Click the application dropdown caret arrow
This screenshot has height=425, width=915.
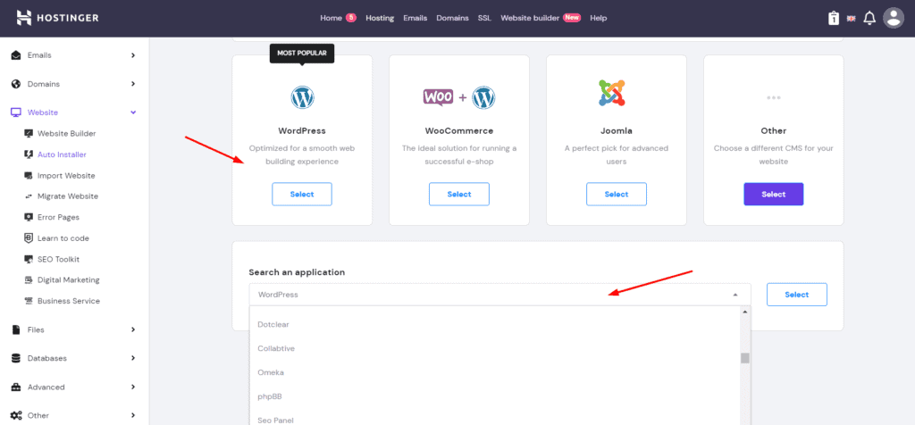coord(735,295)
